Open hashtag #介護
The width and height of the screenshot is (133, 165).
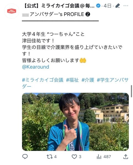(88, 80)
